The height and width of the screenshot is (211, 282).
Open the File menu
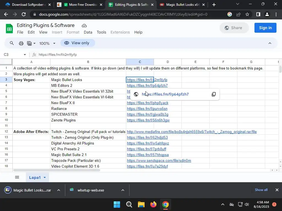20,32
